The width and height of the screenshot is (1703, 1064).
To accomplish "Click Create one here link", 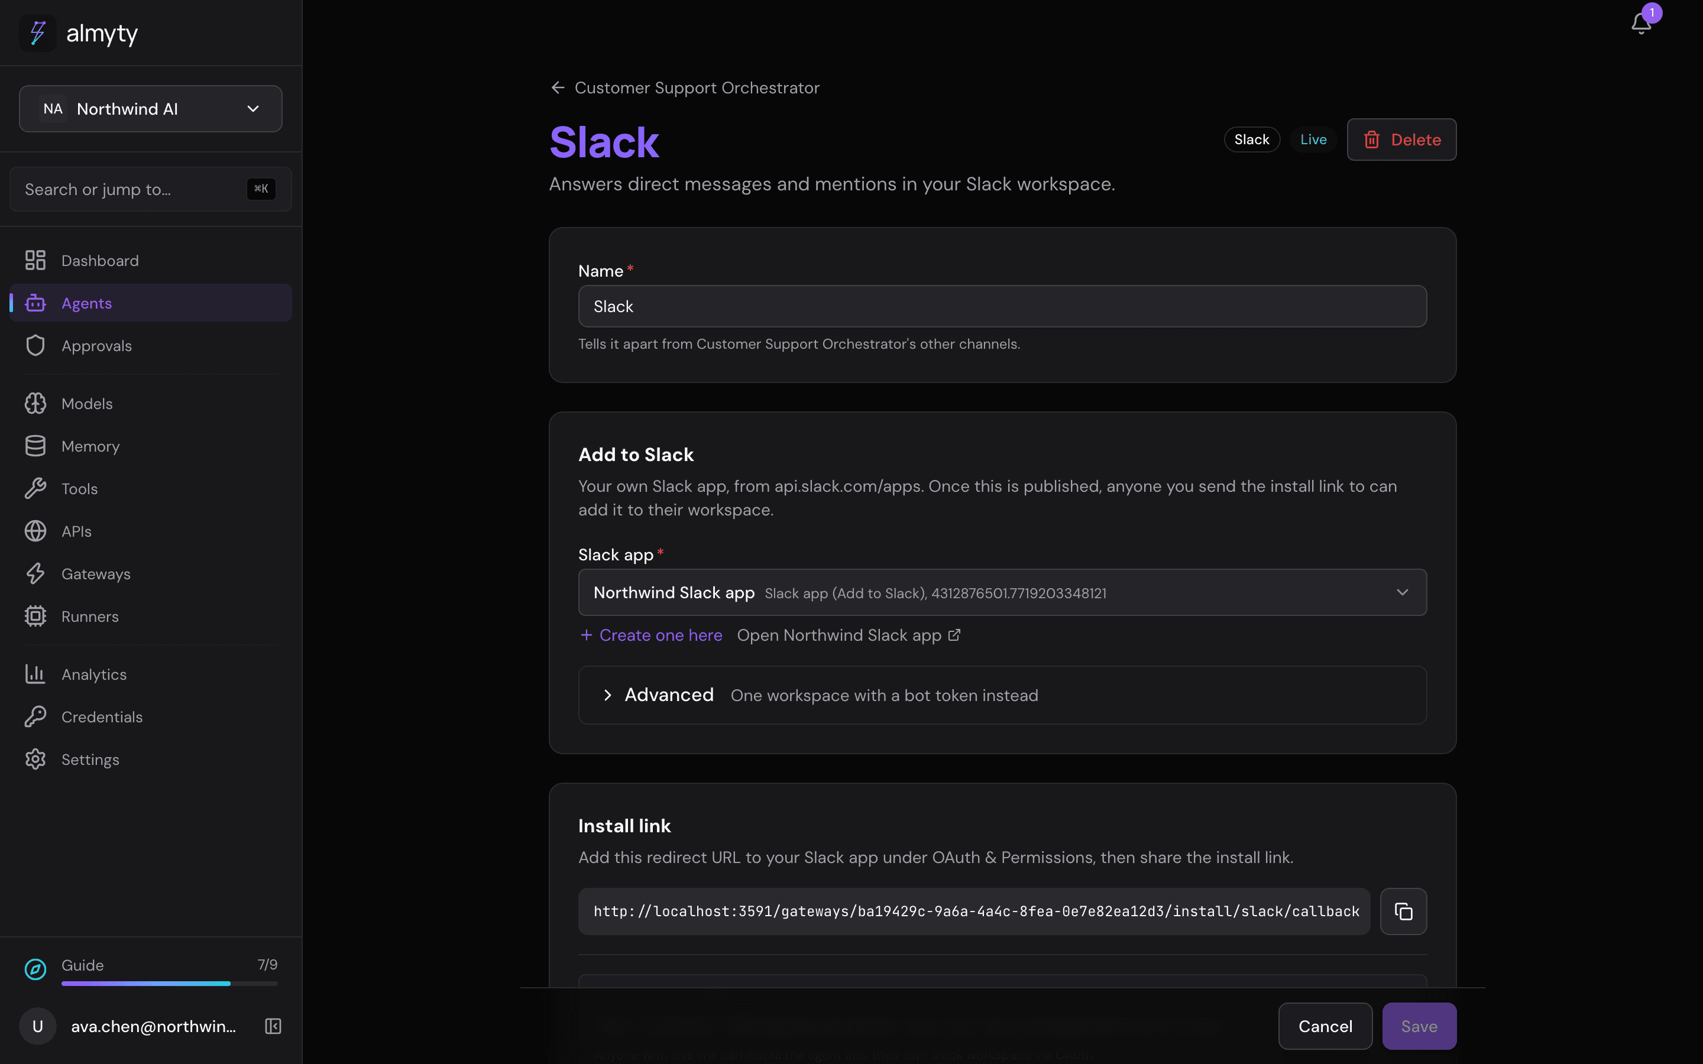I will pos(651,635).
